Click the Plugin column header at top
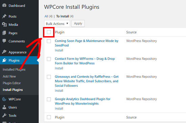Screen dimensions: 186x123 (x=60, y=32)
